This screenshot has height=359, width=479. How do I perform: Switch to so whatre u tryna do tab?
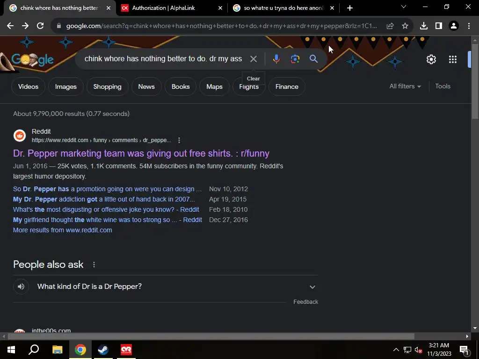(x=283, y=8)
